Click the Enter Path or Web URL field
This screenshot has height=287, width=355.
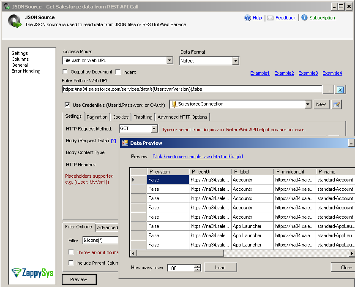pos(192,89)
